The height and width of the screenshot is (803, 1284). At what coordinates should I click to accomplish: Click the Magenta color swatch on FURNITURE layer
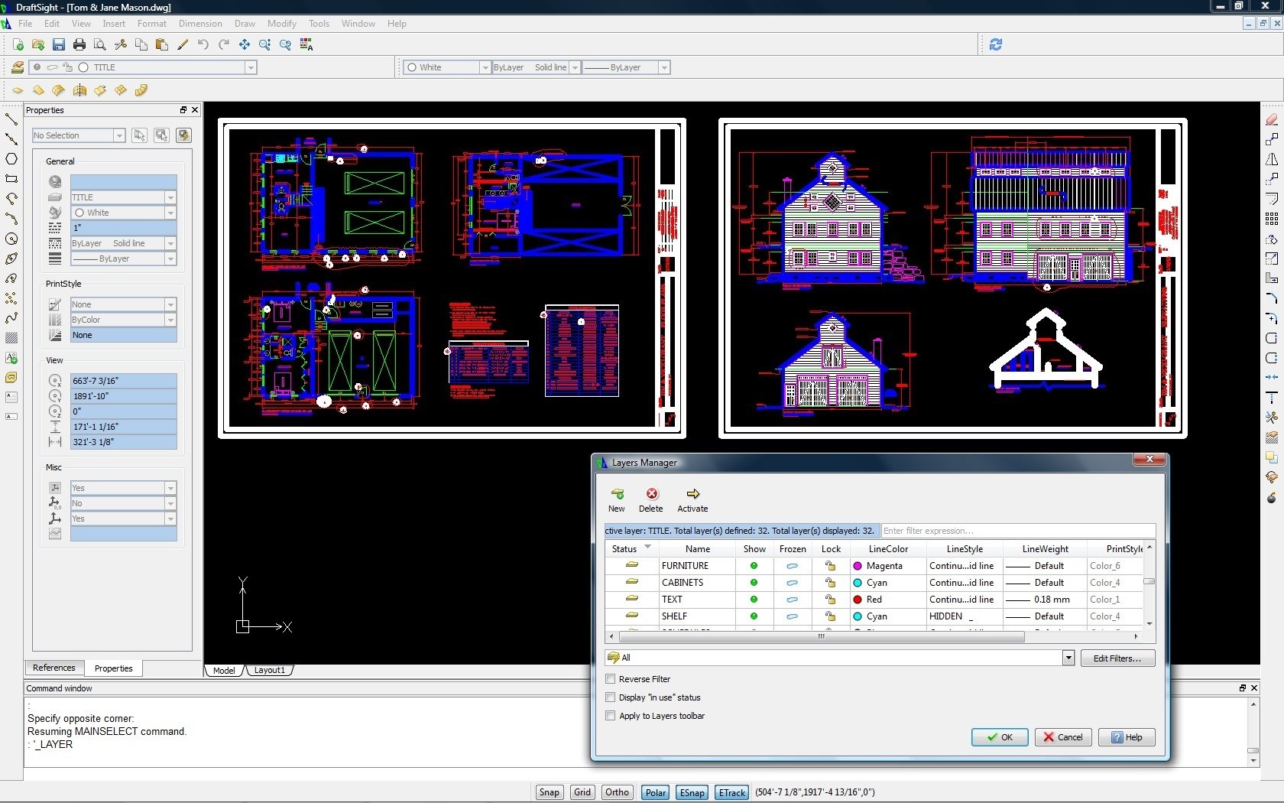[858, 566]
